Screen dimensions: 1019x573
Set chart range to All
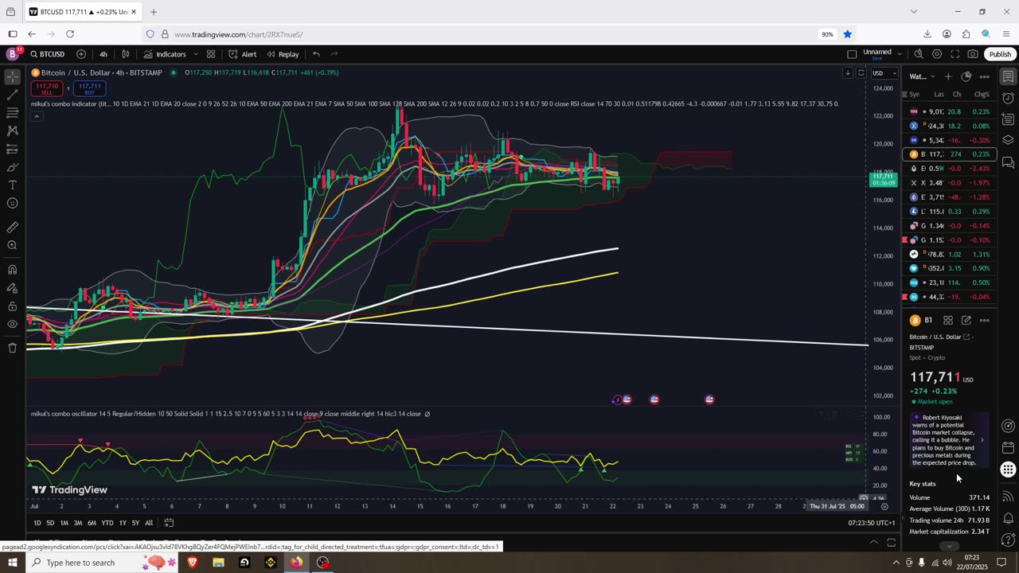click(x=148, y=523)
